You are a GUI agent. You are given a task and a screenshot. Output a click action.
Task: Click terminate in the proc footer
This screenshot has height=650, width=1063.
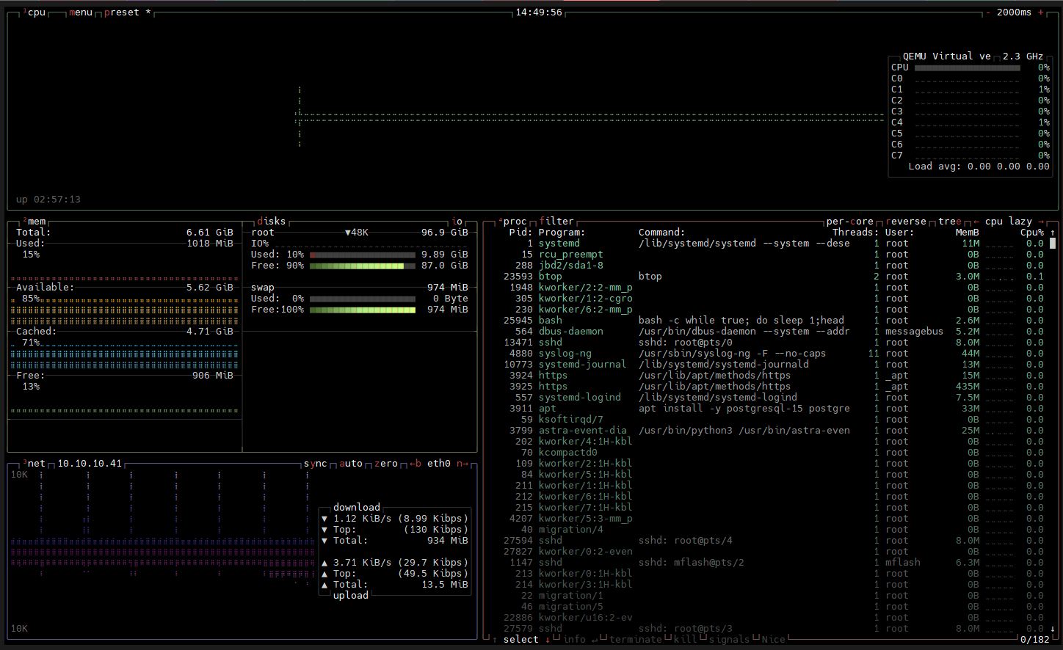636,640
